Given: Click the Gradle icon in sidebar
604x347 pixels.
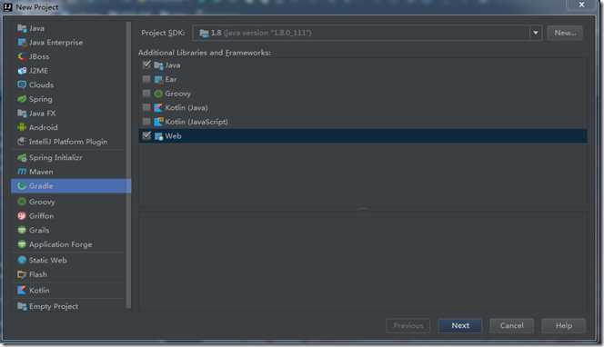Looking at the screenshot, I should (22, 186).
